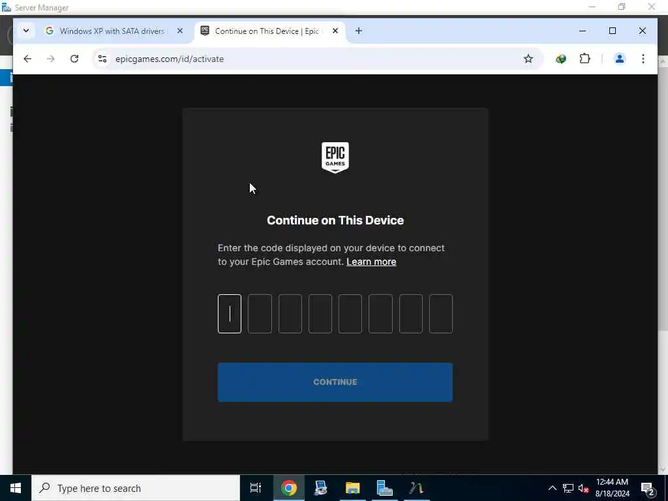Close the Continue on This Device tab
Image resolution: width=668 pixels, height=501 pixels.
point(335,31)
